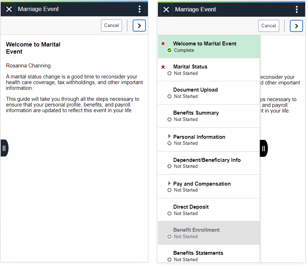Image resolution: width=308 pixels, height=269 pixels.
Task: Select the Welcome to Marital Event step
Action: click(209, 46)
